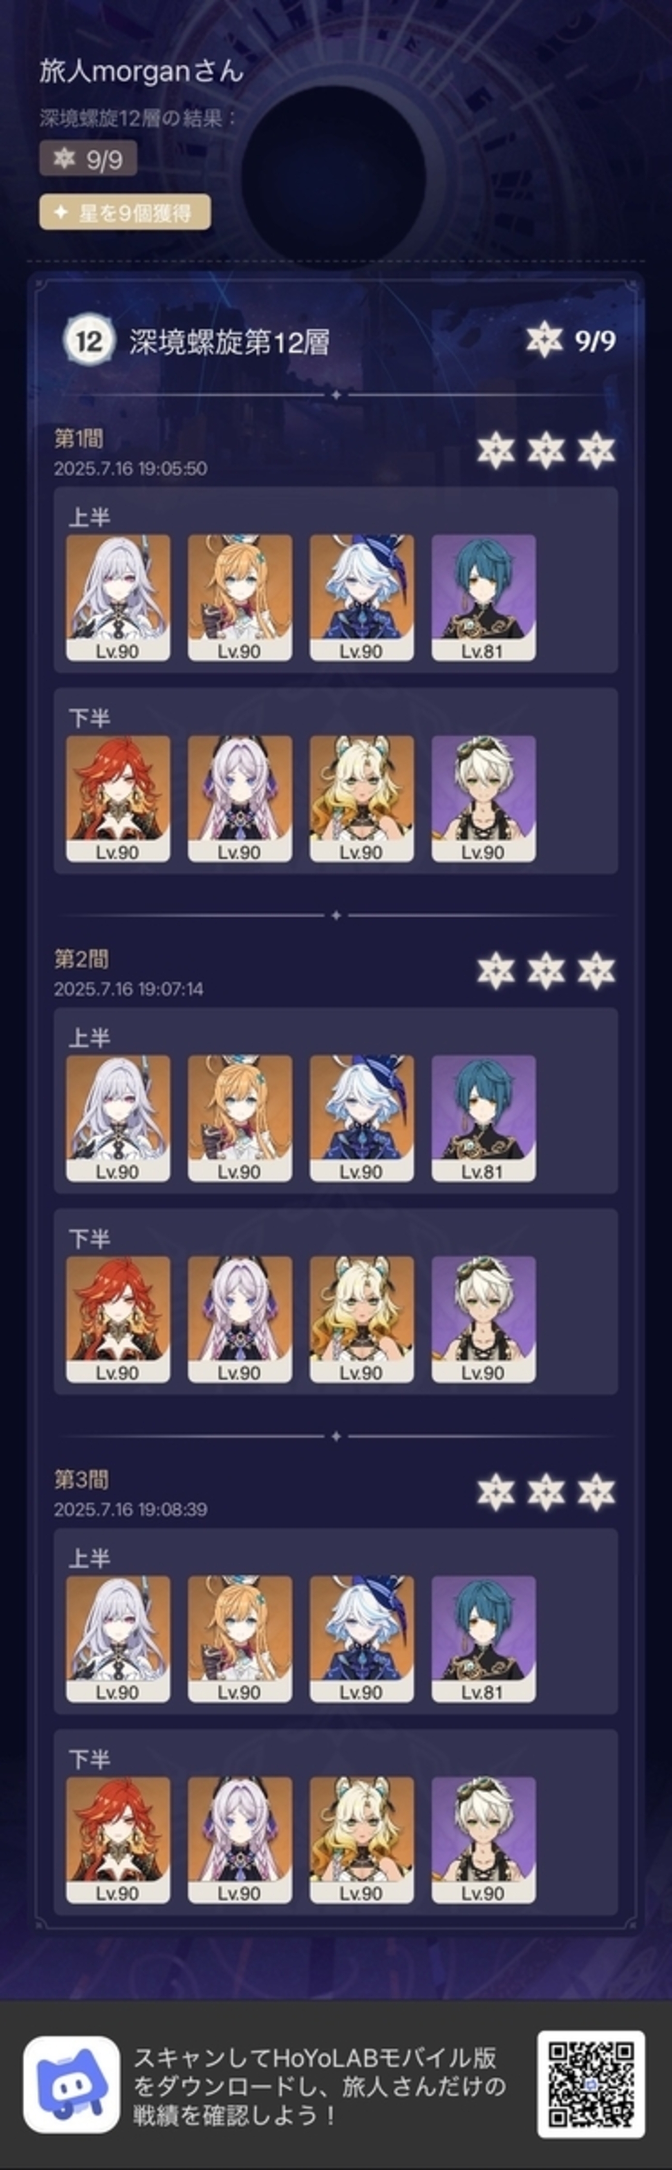Select the lavender-haired character in 第1間 下半
672x2170 pixels.
tap(240, 798)
